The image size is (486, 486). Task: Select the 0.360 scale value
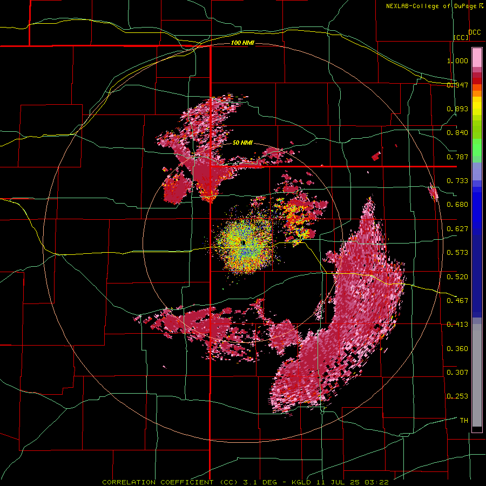[457, 349]
